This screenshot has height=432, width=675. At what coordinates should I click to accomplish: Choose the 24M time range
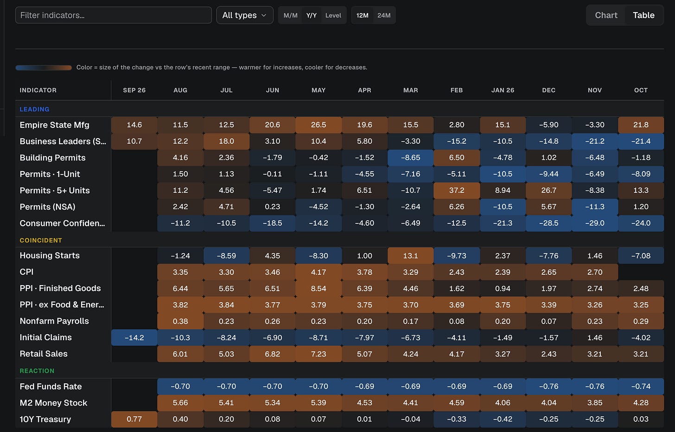[384, 15]
